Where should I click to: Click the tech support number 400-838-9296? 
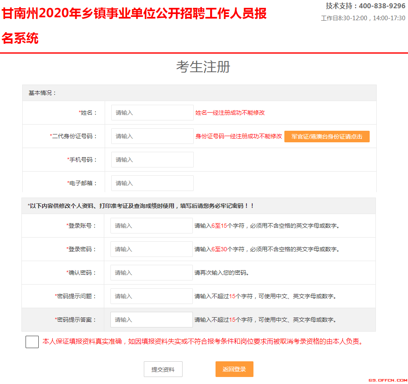382,6
